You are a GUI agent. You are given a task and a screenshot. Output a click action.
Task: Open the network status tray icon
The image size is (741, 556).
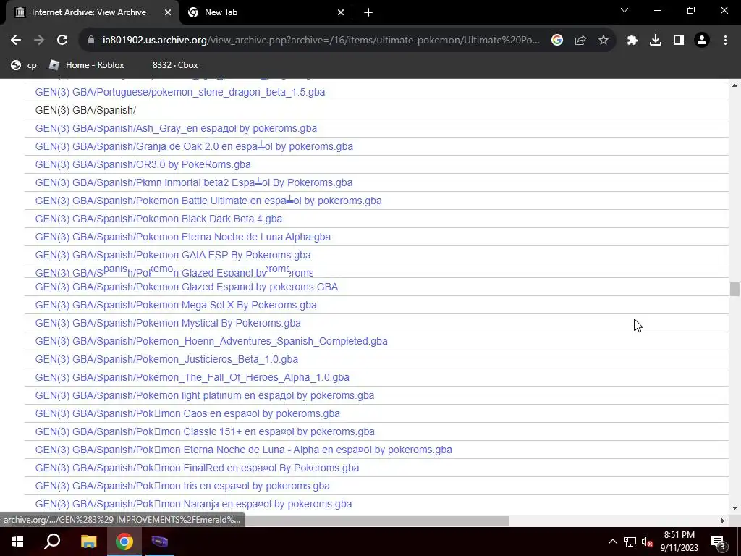tap(630, 542)
